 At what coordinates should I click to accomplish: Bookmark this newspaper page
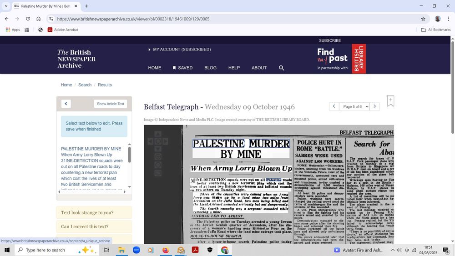pyautogui.click(x=390, y=101)
